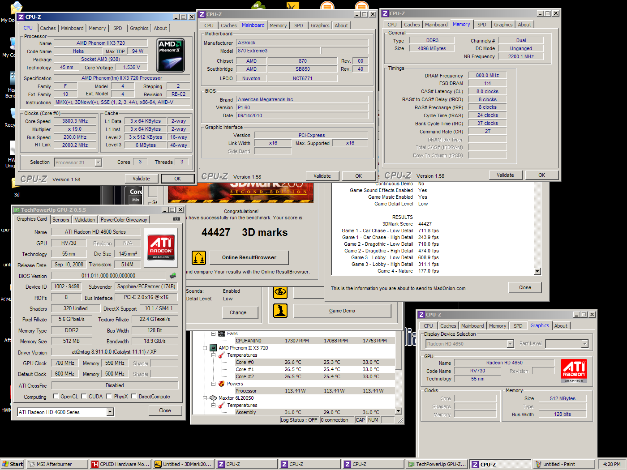Open the SPD tab in CPU-Z Mainboard window
The width and height of the screenshot is (627, 470).
point(299,26)
